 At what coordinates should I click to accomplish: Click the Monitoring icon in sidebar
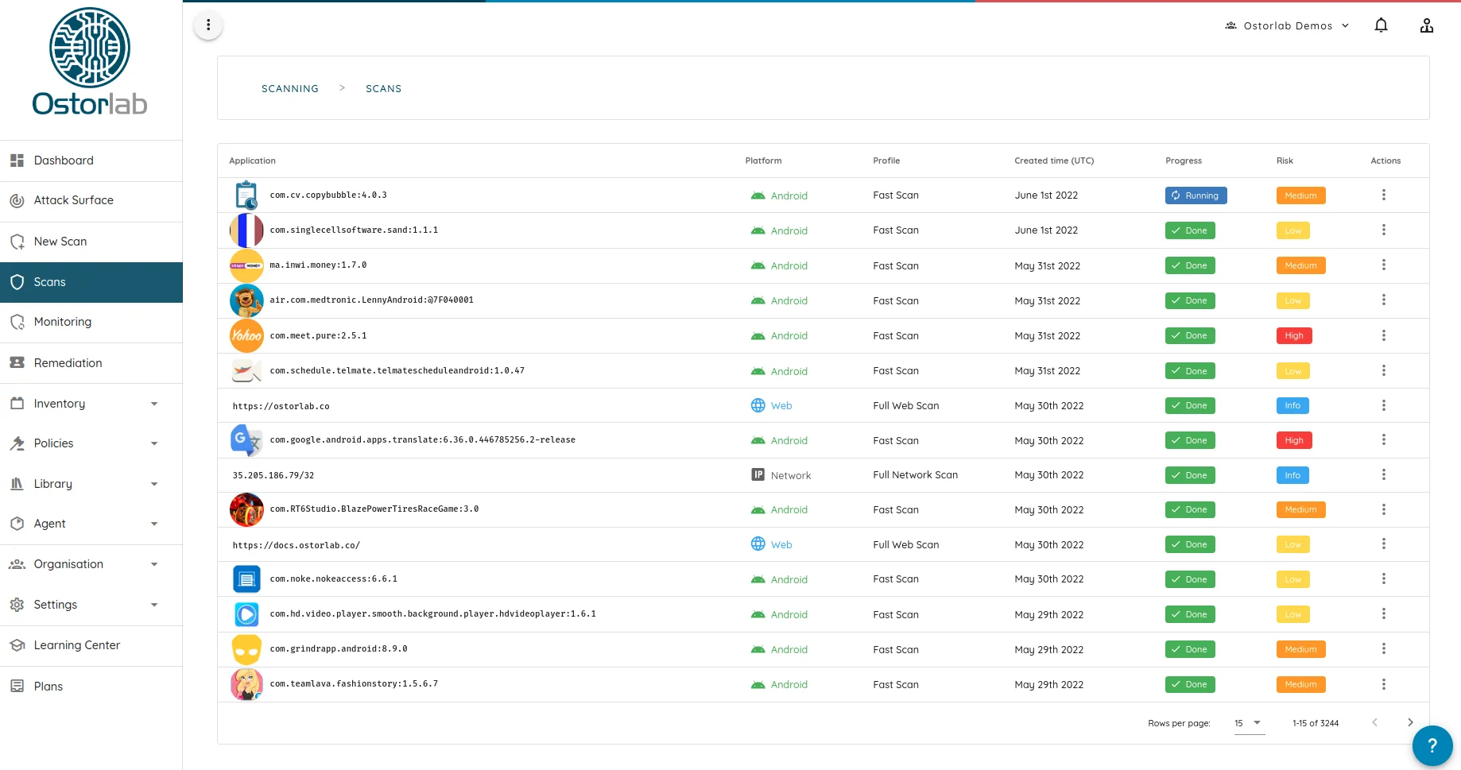(x=17, y=322)
